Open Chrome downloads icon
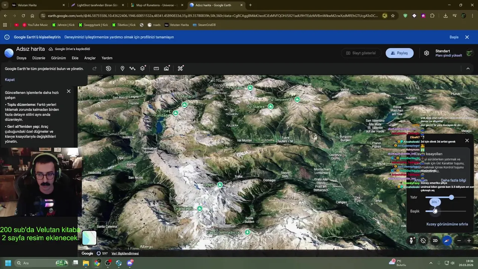The height and width of the screenshot is (269, 478). click(446, 16)
